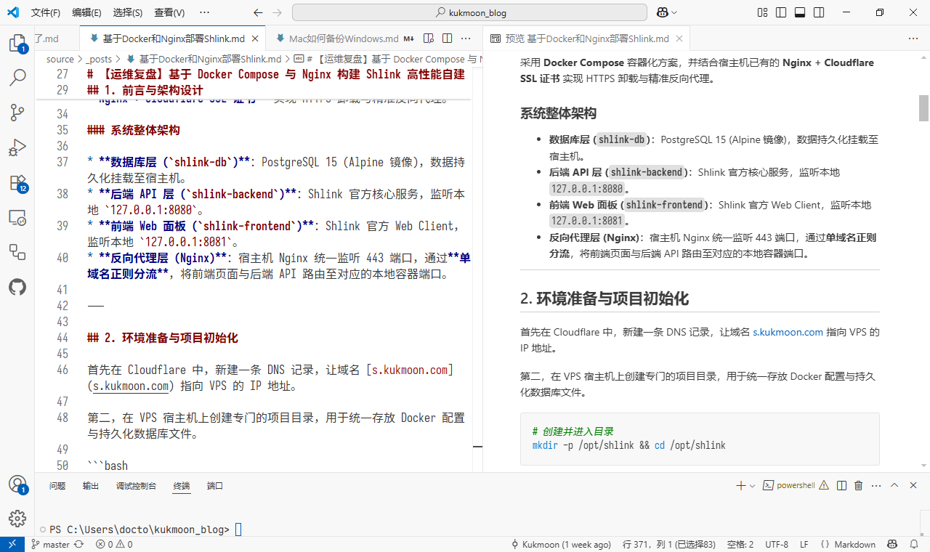The image size is (930, 552).
Task: Click source breadcrumb segment
Action: tap(60, 59)
